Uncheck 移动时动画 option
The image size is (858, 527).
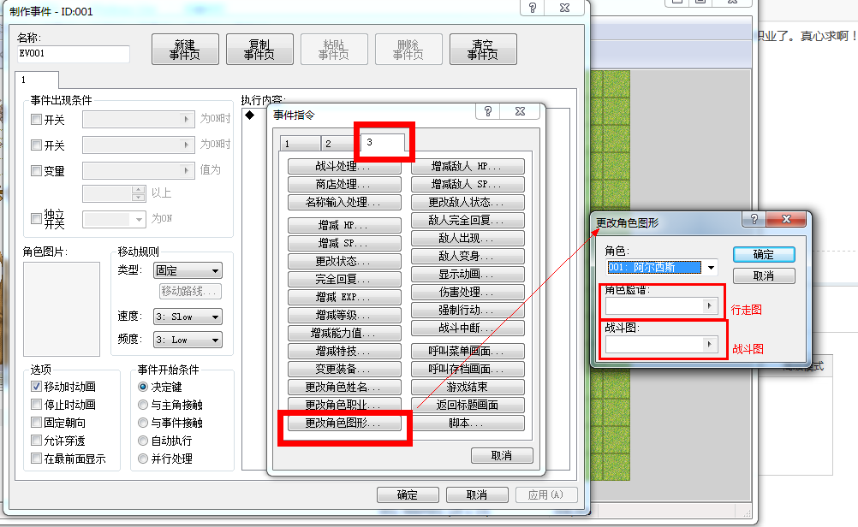[37, 387]
